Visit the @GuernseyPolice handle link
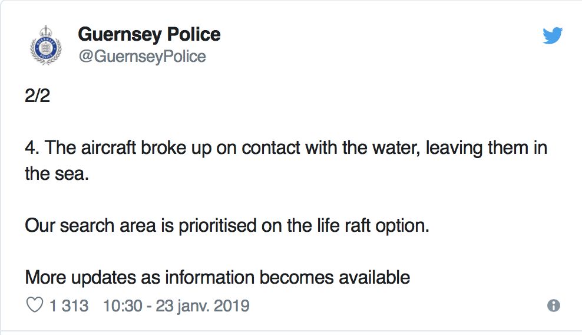The image size is (582, 335). tap(142, 57)
